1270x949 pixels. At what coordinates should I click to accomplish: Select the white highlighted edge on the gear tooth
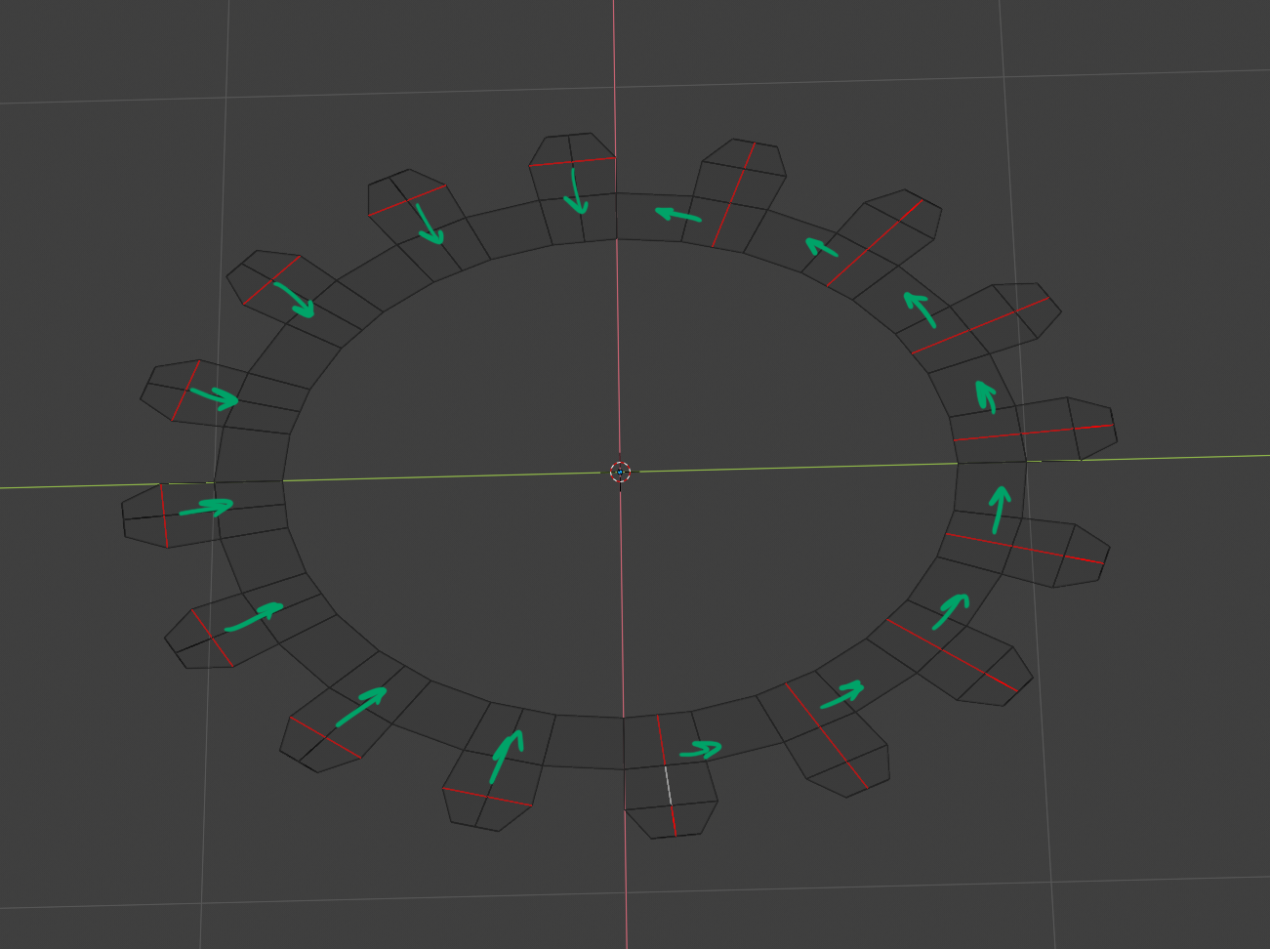tap(669, 785)
